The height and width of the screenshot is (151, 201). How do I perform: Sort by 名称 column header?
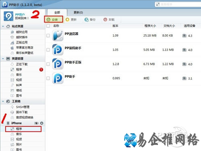56,26
